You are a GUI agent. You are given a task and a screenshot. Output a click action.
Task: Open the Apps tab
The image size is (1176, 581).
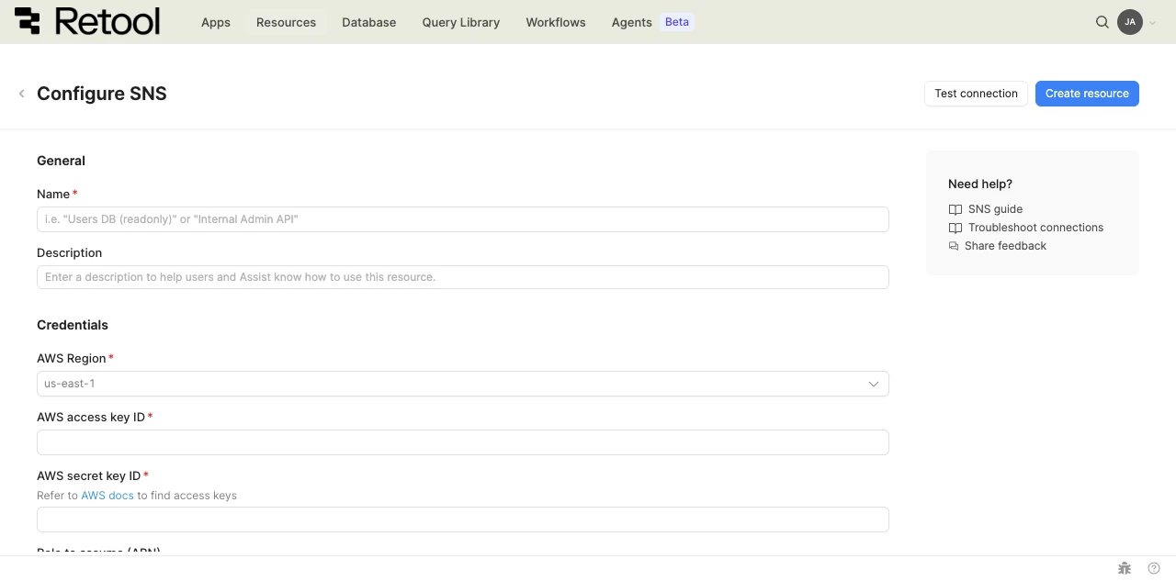(216, 22)
